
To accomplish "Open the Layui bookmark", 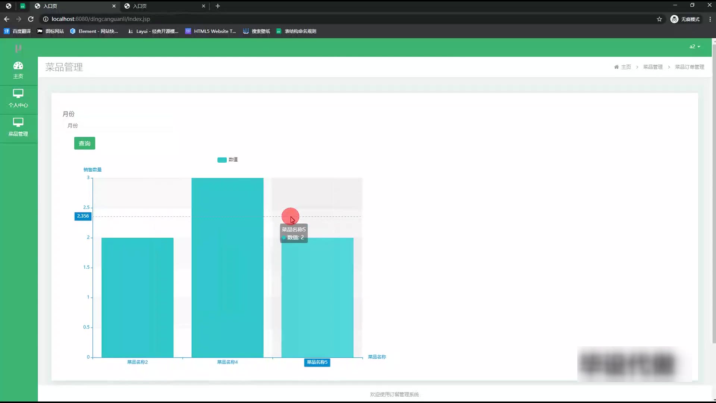I will (x=153, y=31).
